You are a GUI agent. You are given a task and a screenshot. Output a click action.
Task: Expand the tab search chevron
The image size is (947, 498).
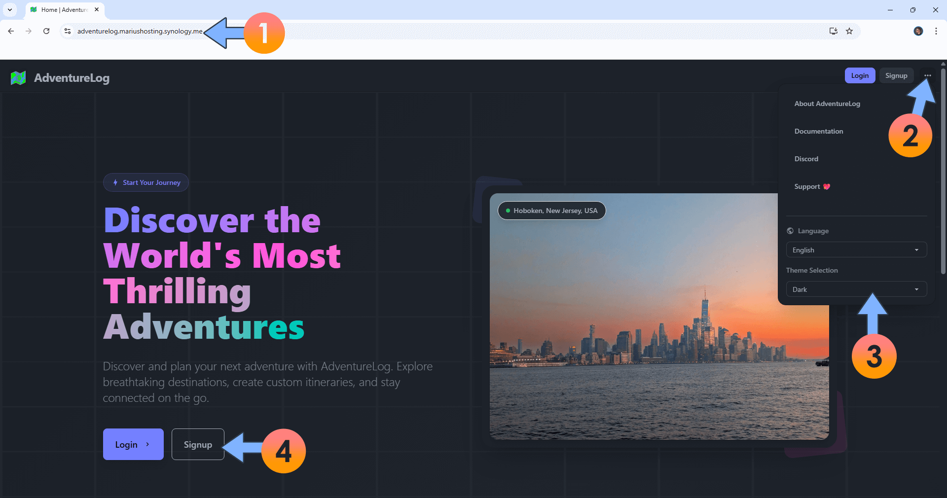10,9
